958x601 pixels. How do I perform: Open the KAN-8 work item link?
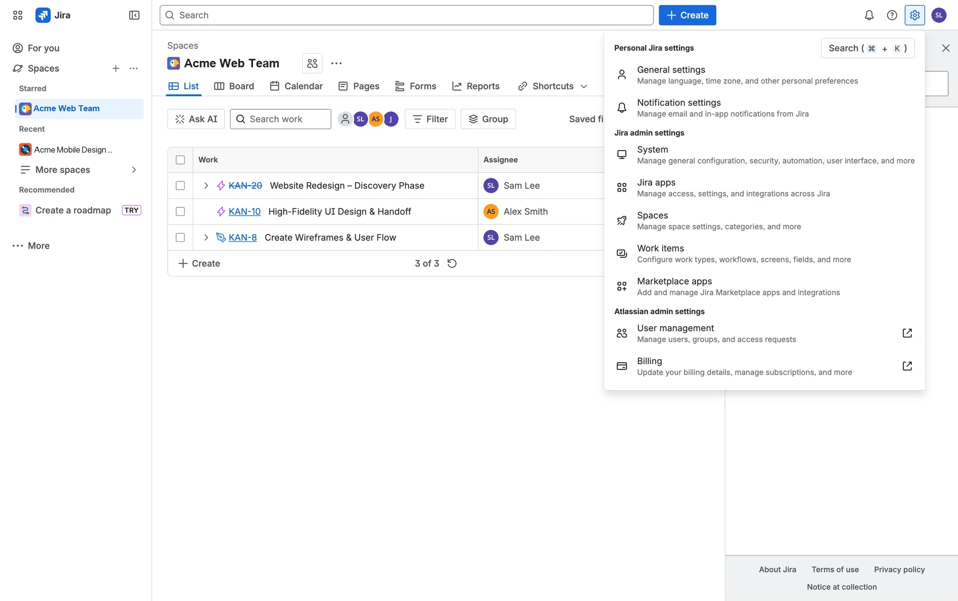click(x=242, y=237)
